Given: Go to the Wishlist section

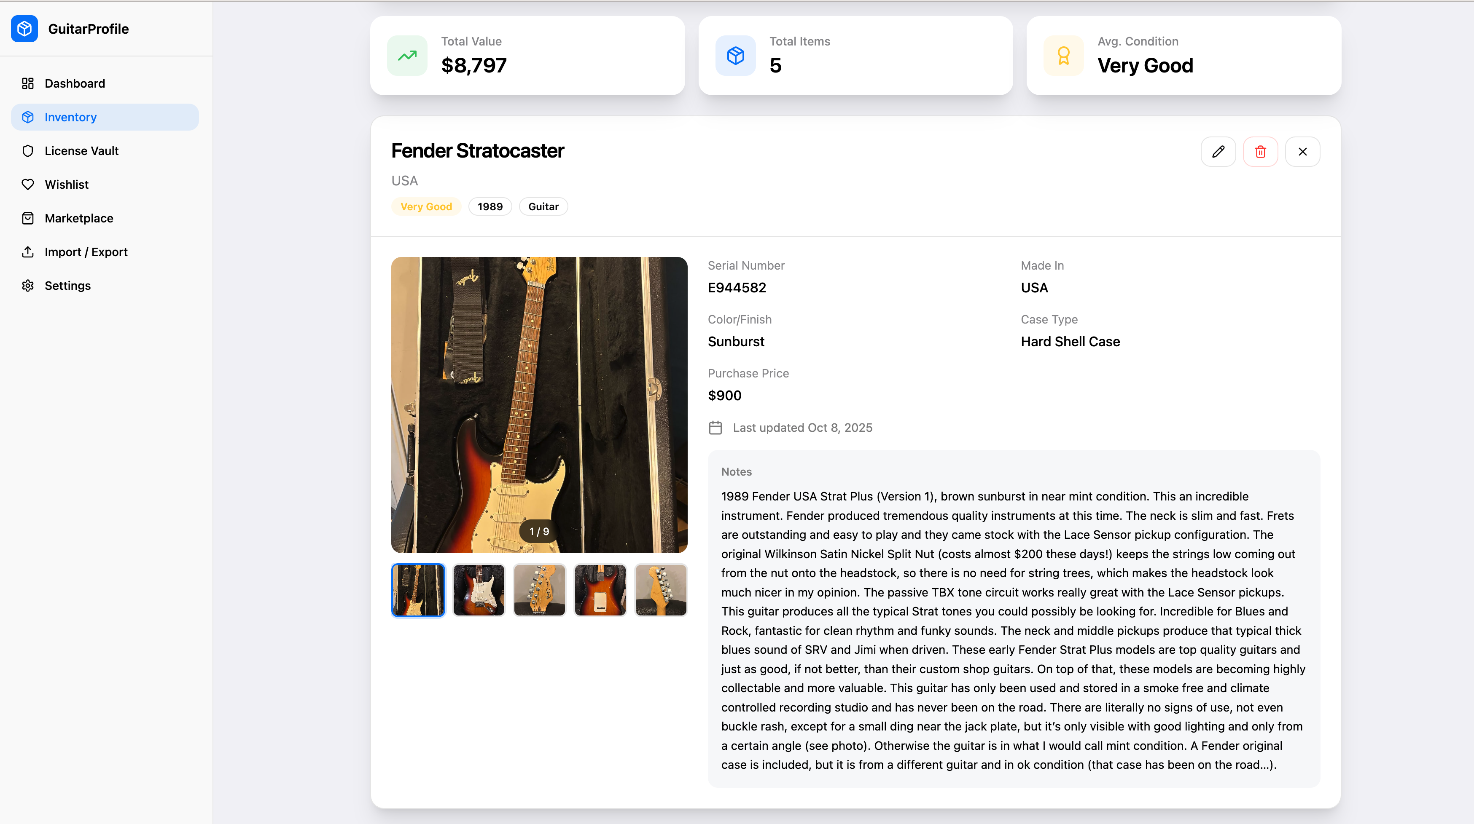Looking at the screenshot, I should [x=66, y=185].
